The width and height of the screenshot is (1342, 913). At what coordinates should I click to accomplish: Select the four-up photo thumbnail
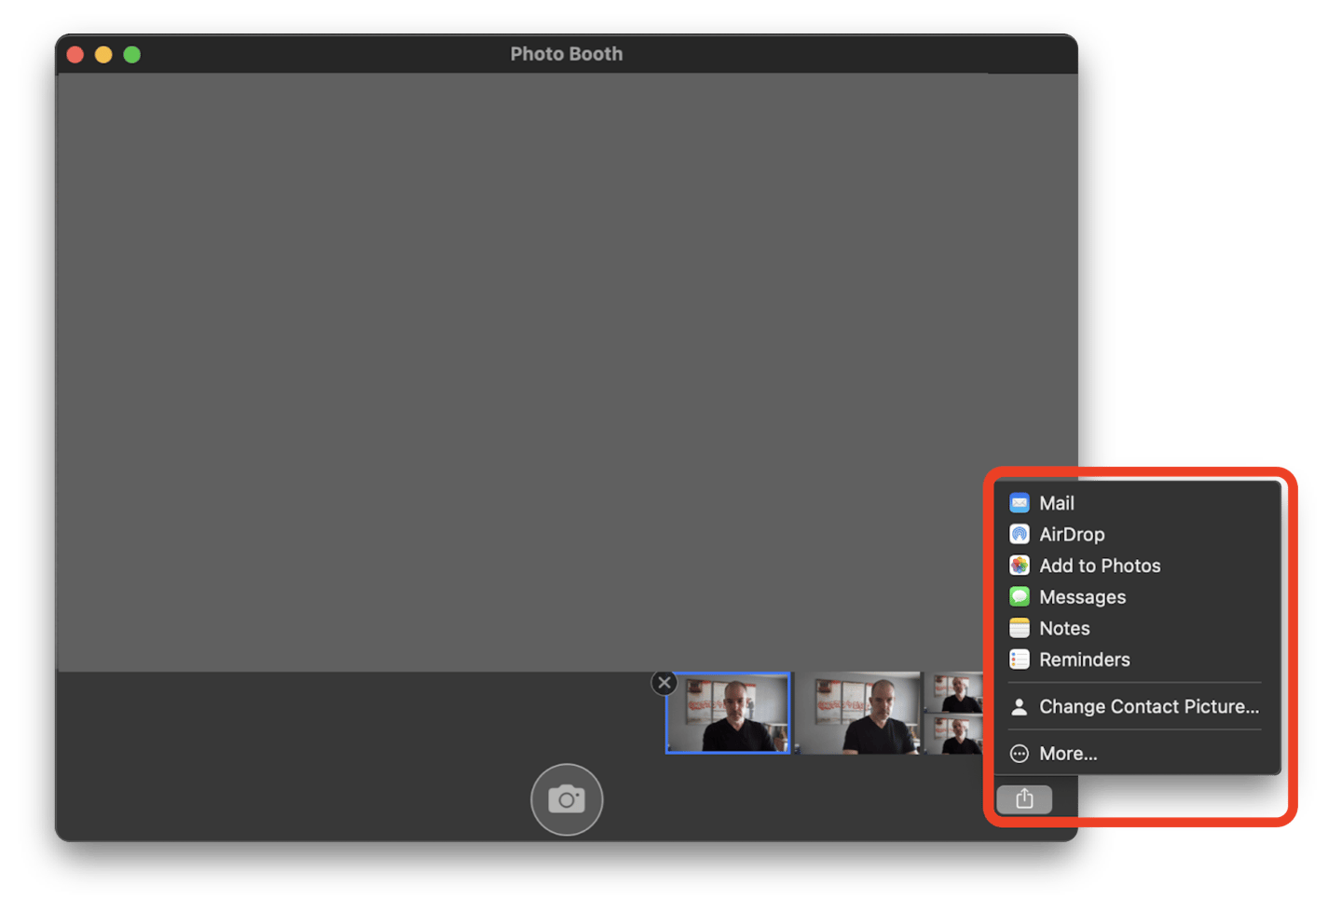coord(955,713)
